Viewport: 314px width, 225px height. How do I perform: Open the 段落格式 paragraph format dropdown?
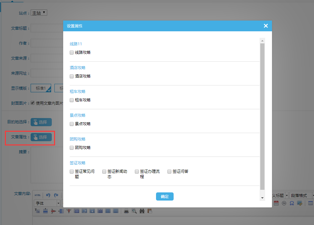pos(301,195)
